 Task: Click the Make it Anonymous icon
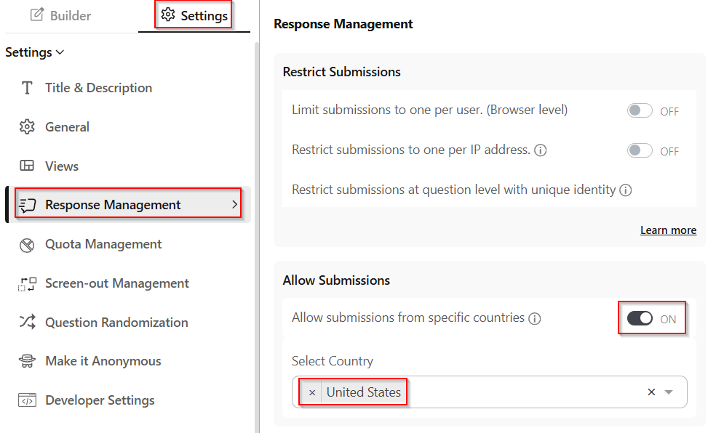click(x=27, y=361)
